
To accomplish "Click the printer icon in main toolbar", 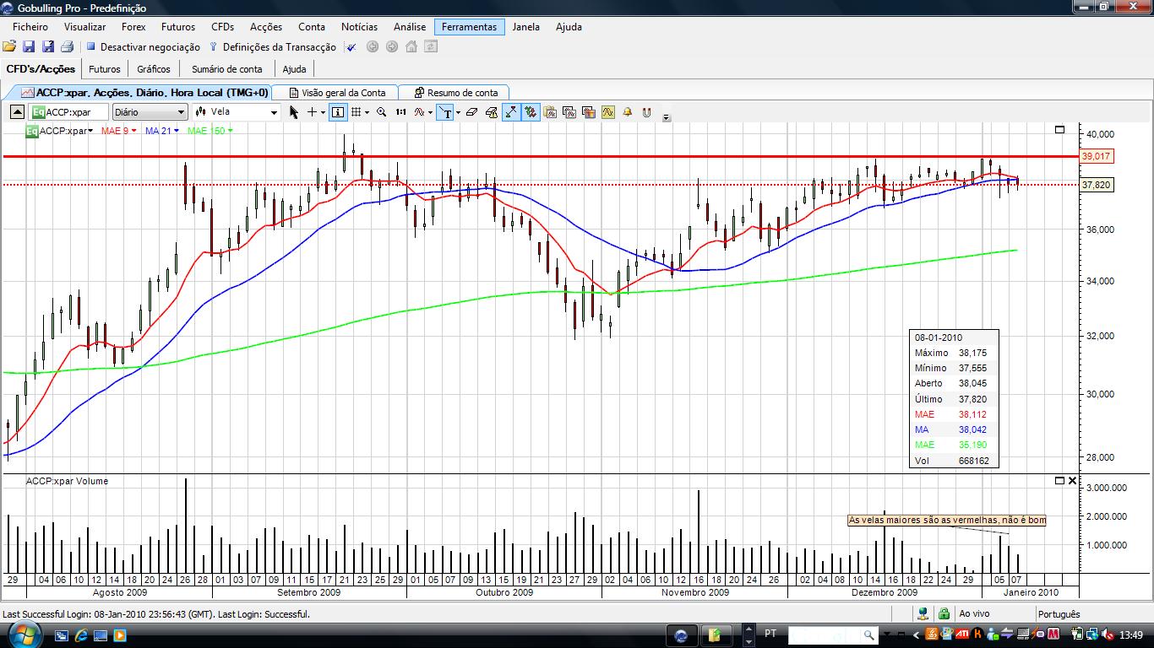I will (x=67, y=47).
